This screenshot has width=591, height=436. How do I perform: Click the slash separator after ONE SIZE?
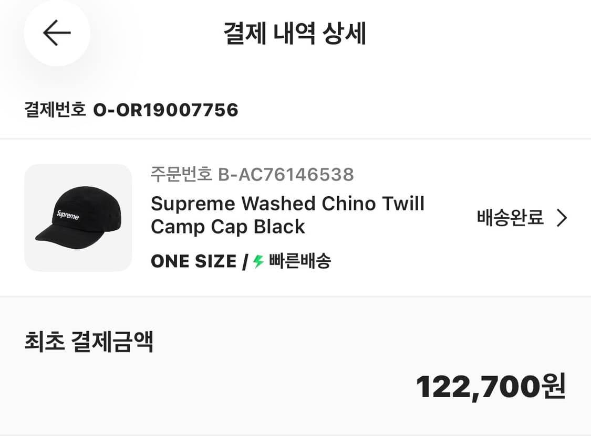245,261
